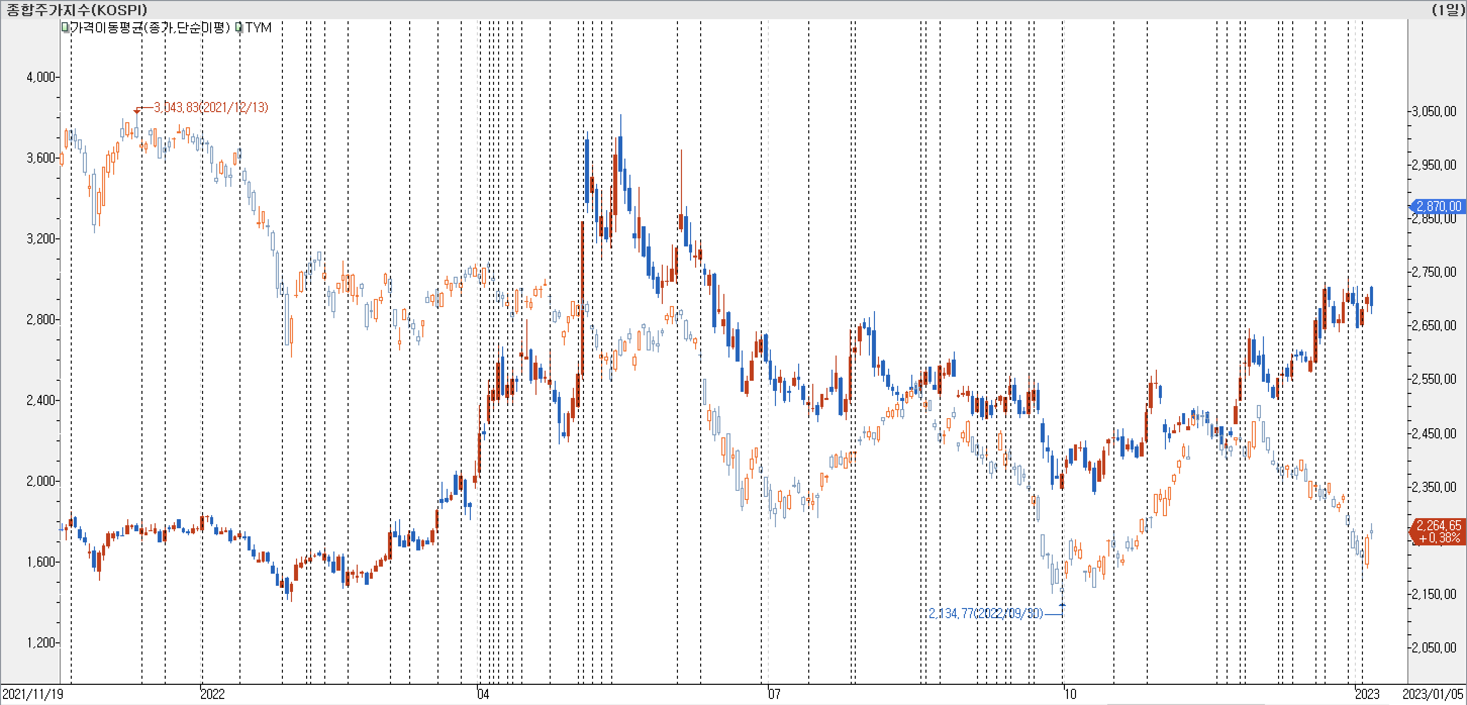Viewport: 1467px width, 705px height.
Task: Click the 07 month marker on time axis
Action: (x=774, y=694)
